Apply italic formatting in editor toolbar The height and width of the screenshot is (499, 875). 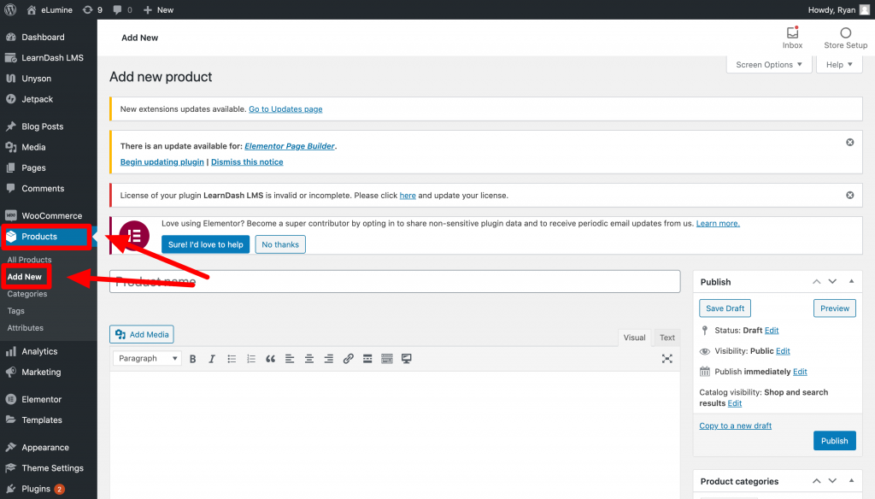tap(212, 359)
